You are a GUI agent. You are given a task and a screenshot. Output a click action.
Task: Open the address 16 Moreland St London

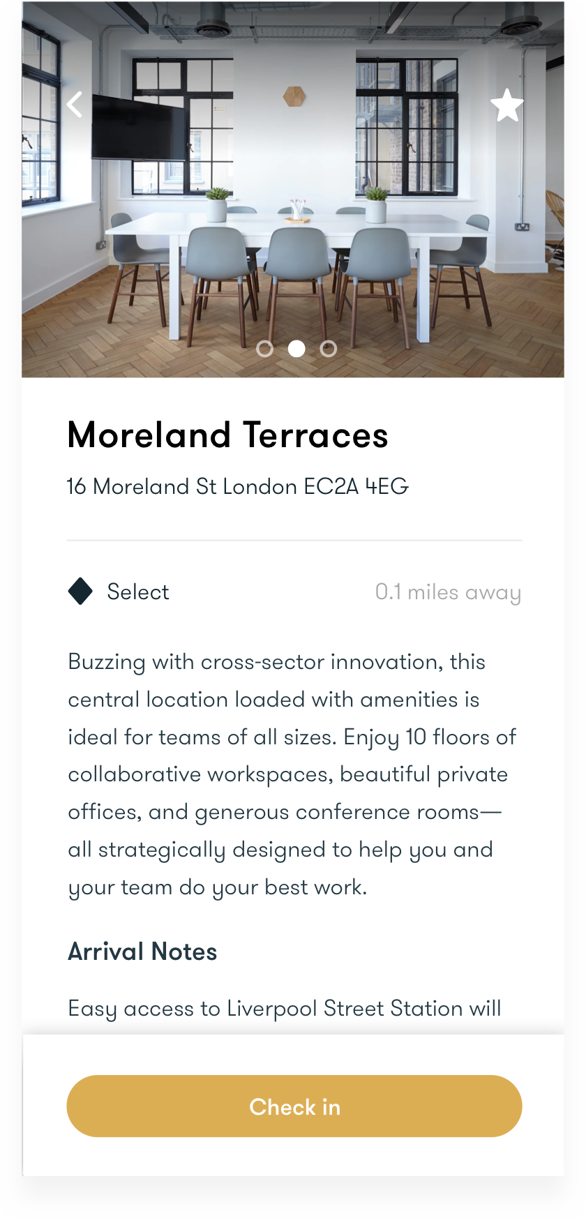(237, 486)
